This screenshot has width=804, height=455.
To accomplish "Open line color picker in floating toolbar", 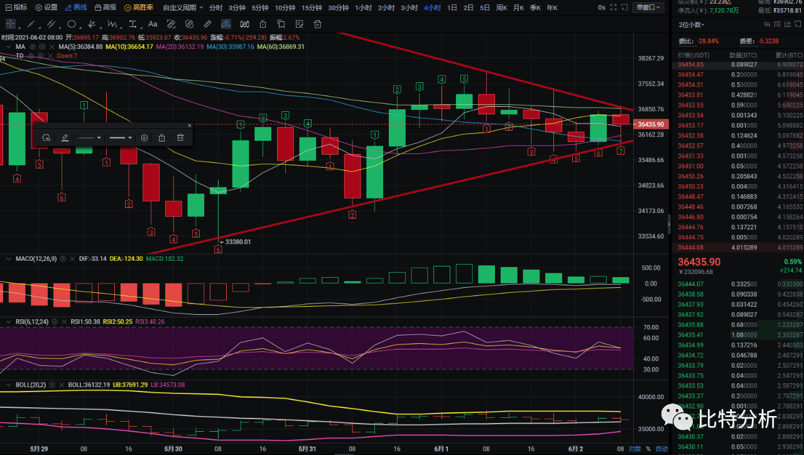I will (x=65, y=138).
